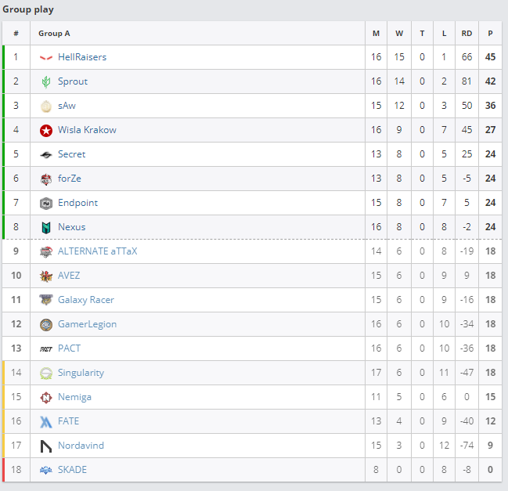The width and height of the screenshot is (508, 491).
Task: Click the Singularity team logo icon
Action: point(46,373)
